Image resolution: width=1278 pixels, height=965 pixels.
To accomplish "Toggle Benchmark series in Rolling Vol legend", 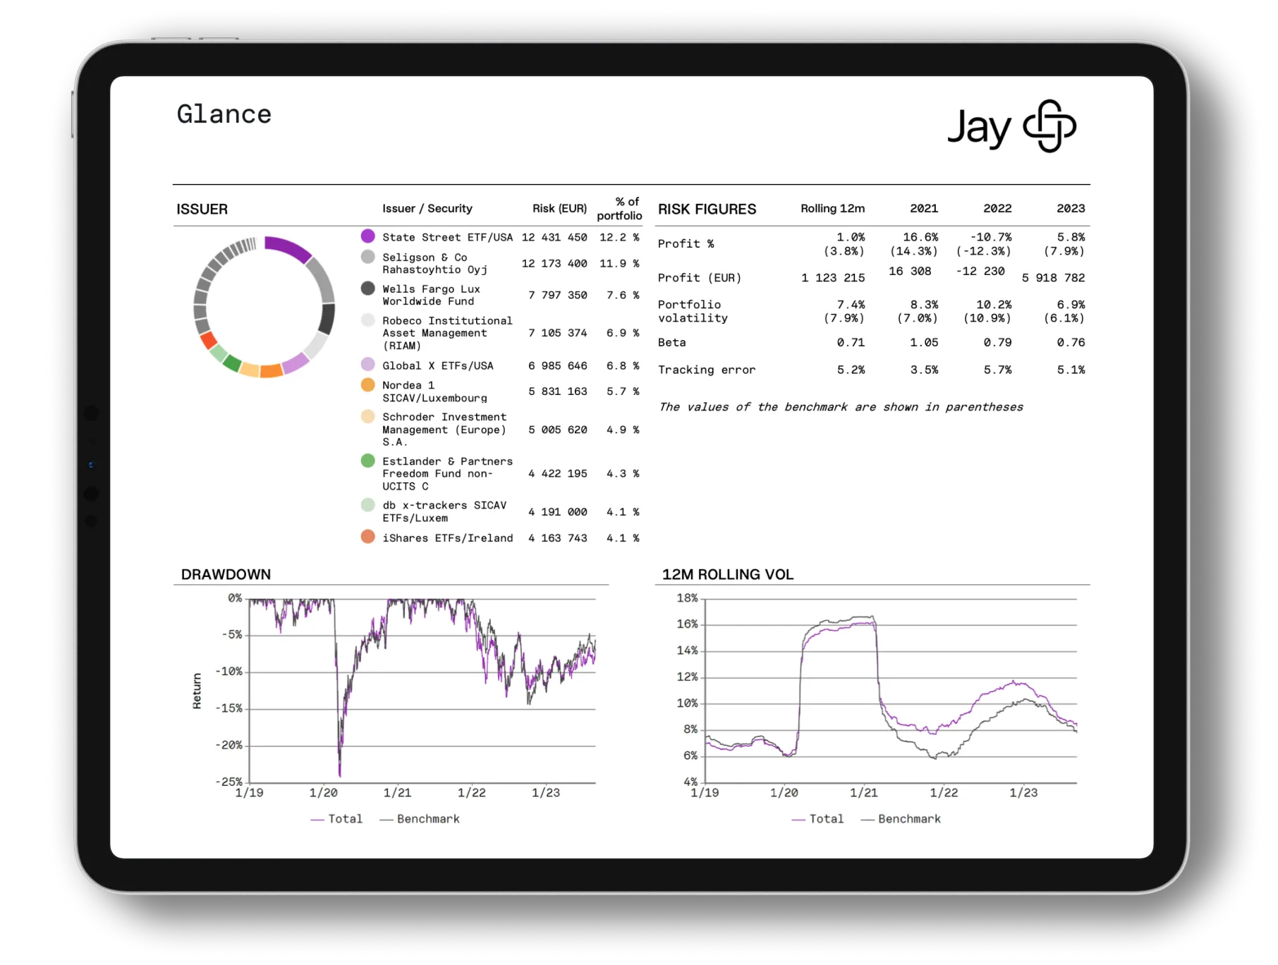I will 901,819.
